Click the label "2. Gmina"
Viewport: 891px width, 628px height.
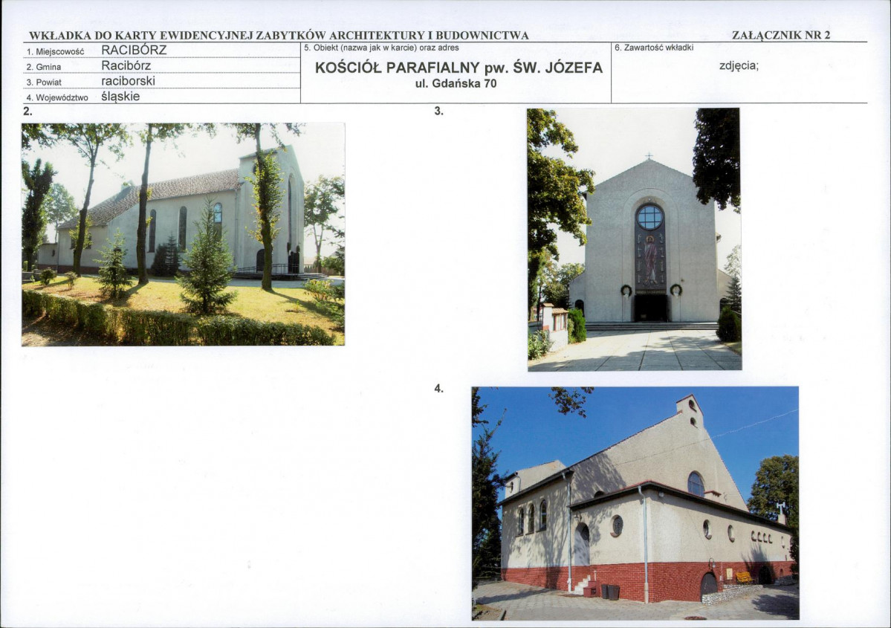[44, 67]
